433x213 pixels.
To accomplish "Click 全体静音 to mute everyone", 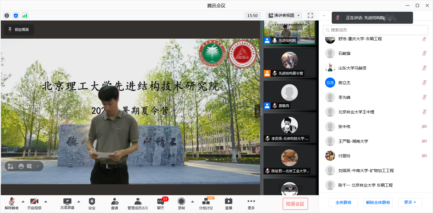I will (343, 202).
